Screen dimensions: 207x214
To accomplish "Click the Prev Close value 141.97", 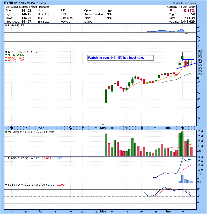I will point(26,22).
